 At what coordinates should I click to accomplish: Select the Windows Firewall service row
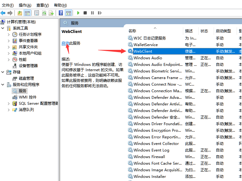pos(149,157)
